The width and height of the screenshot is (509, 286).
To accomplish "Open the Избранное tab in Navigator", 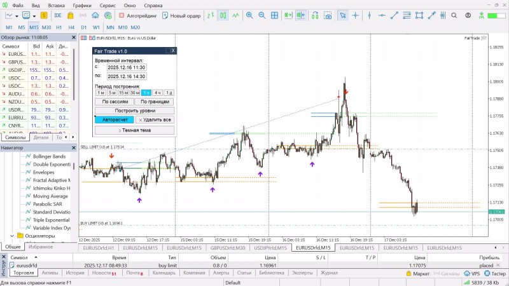I will click(x=41, y=247).
